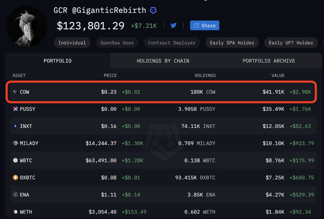Click the verified badge beside GiganticRebirth
The image size is (324, 219).
(153, 10)
